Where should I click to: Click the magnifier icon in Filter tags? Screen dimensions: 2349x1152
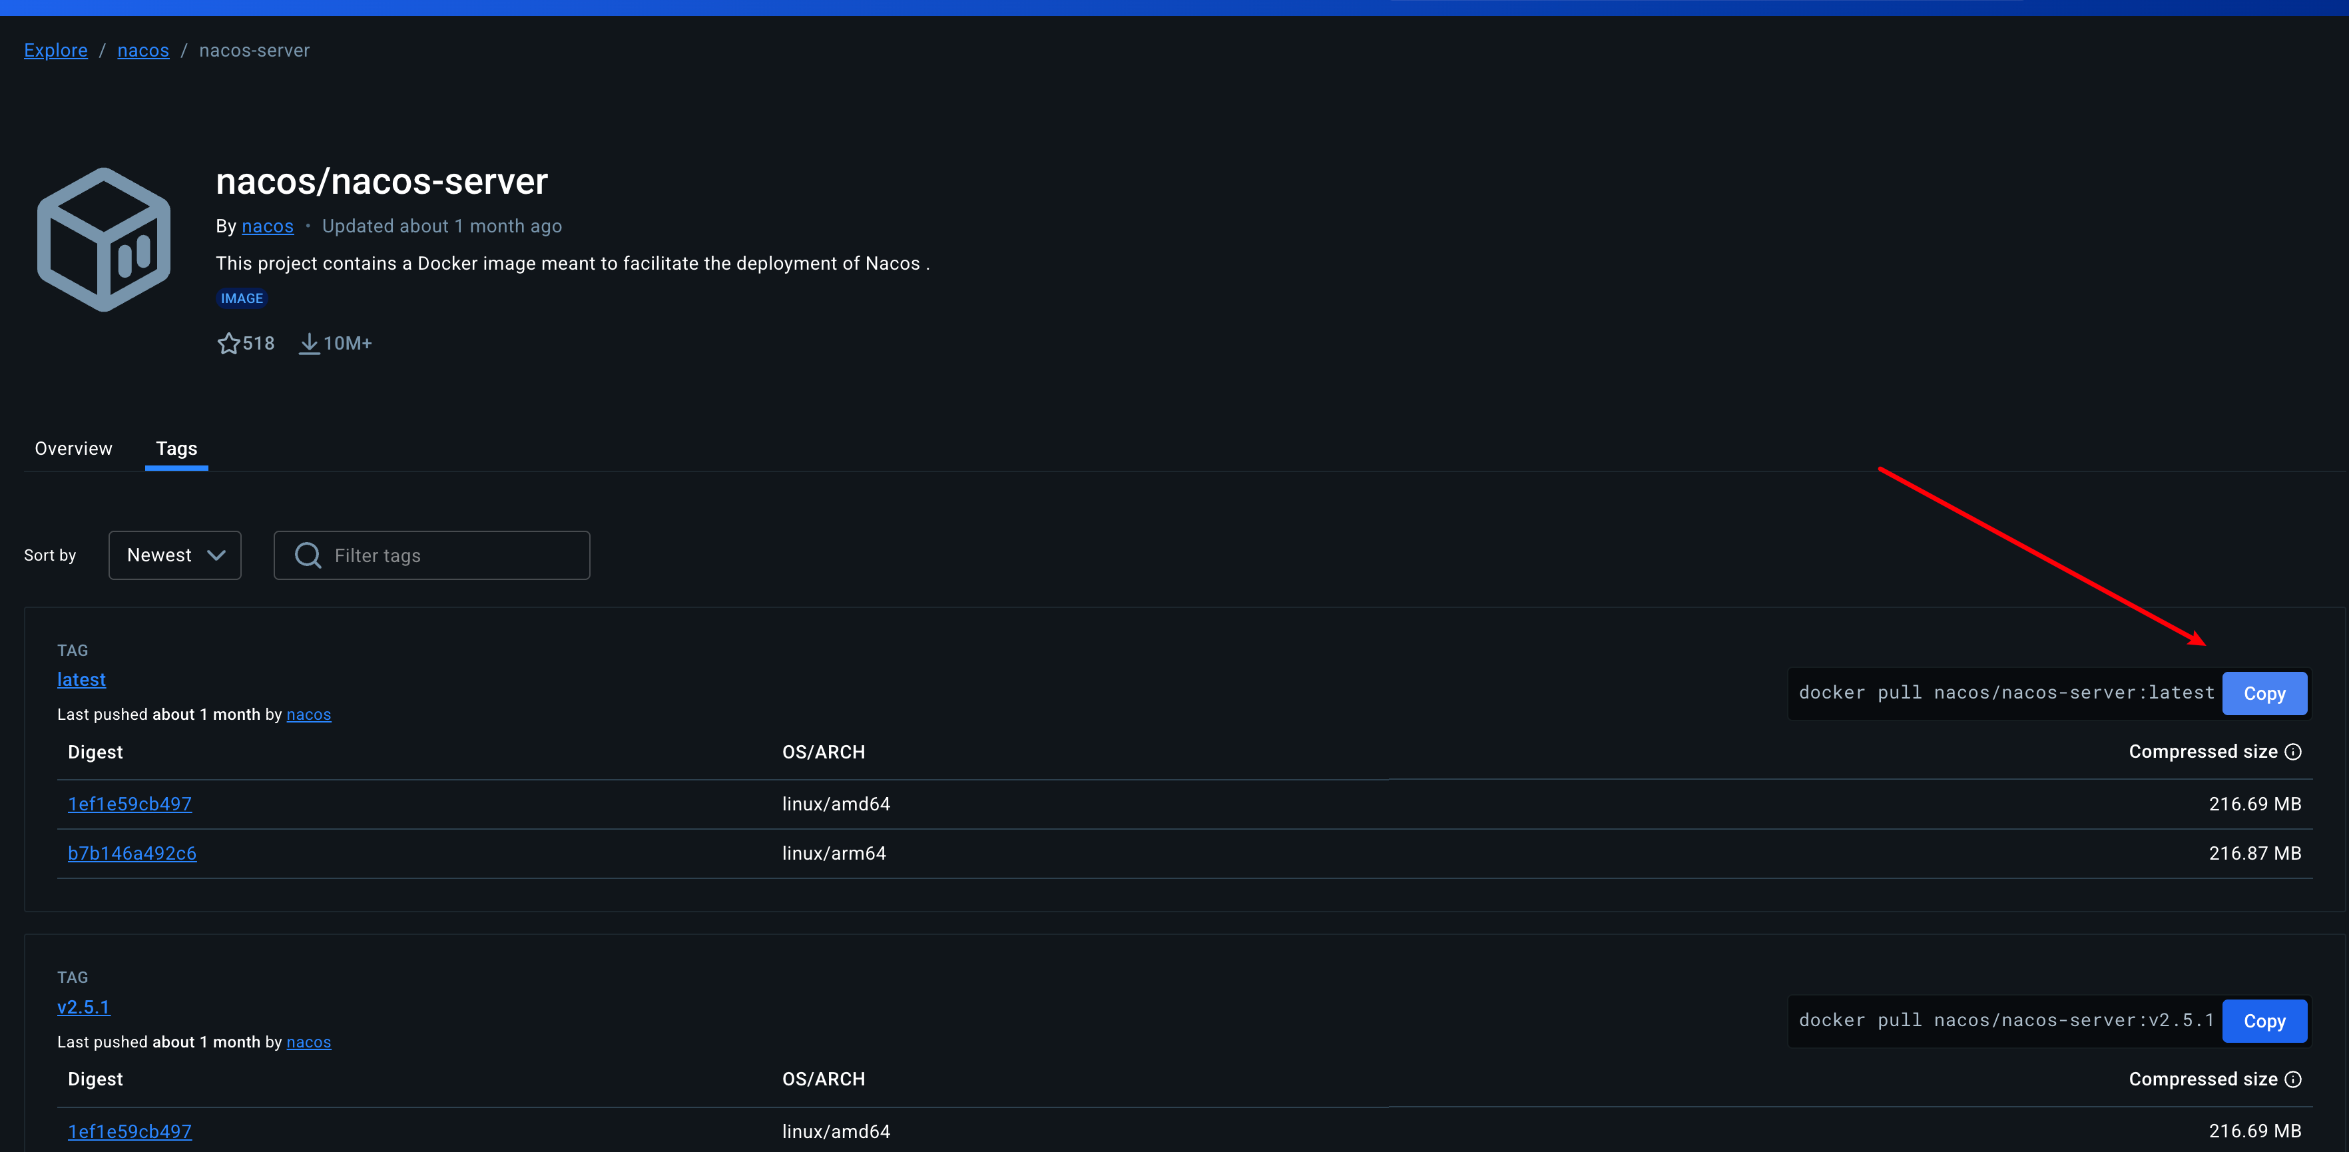coord(308,555)
